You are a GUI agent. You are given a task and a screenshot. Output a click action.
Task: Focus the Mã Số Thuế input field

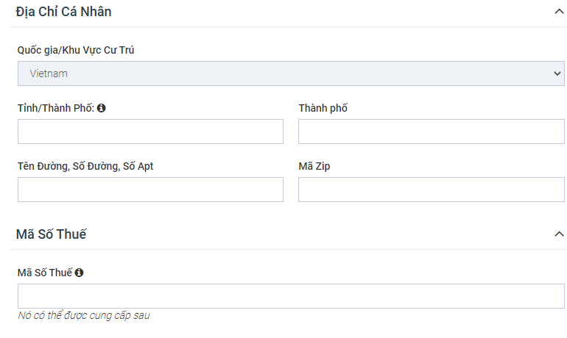[x=290, y=296]
